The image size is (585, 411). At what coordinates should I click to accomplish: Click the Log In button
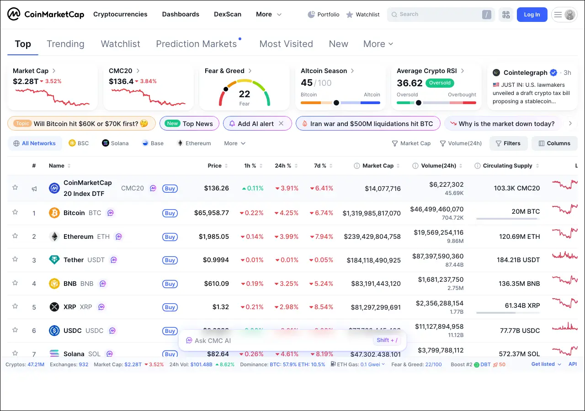(x=532, y=15)
